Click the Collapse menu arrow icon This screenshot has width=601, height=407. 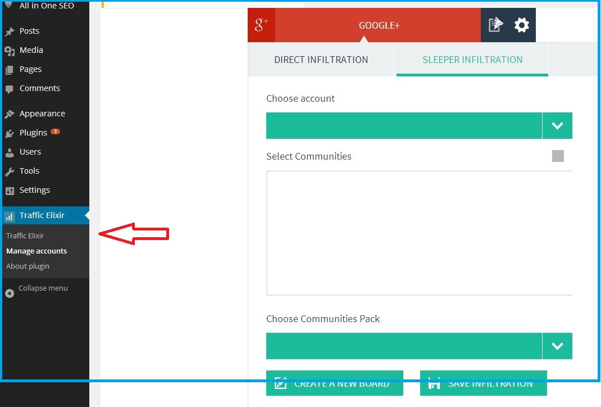click(10, 293)
